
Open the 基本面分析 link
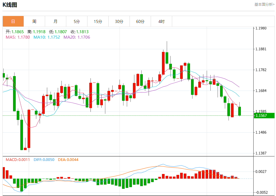click(264, 5)
